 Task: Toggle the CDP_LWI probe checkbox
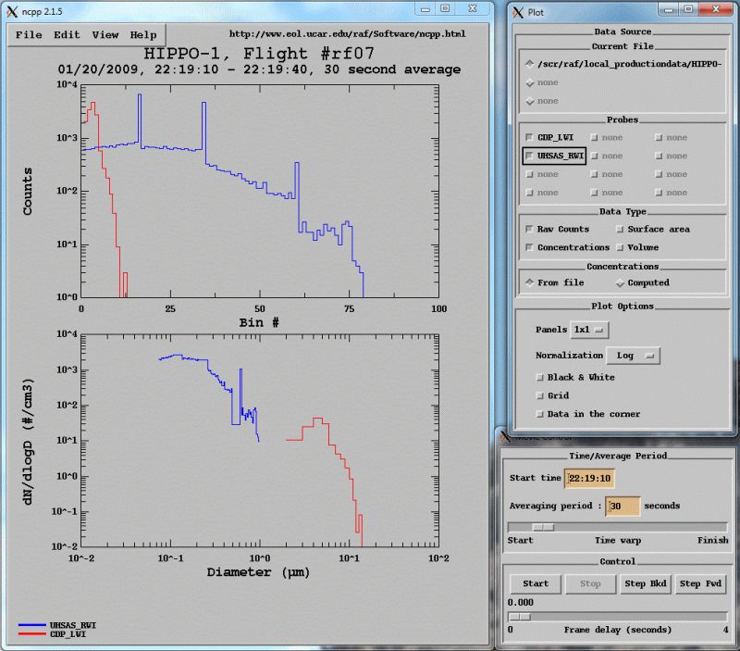pos(529,138)
